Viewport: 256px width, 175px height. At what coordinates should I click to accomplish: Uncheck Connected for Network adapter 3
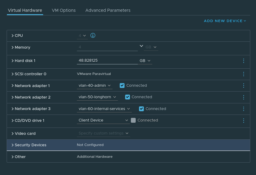pyautogui.click(x=141, y=109)
